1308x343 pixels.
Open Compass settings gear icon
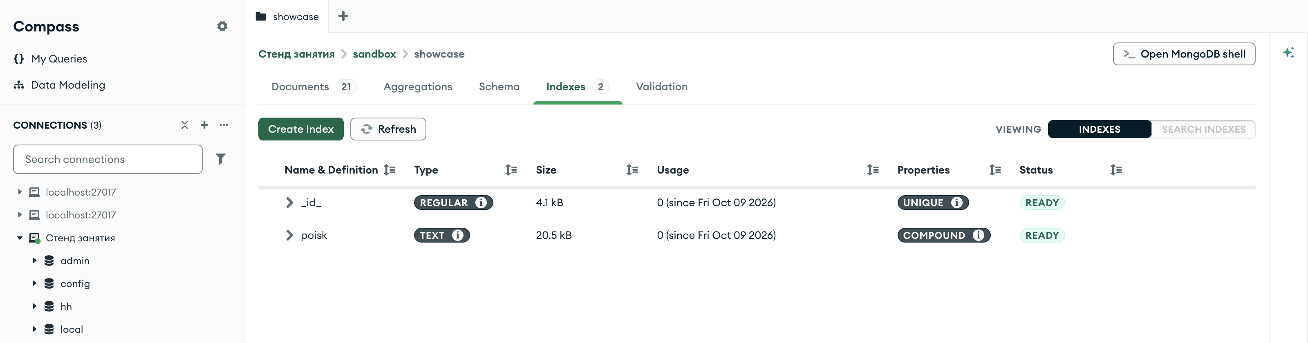(x=222, y=27)
